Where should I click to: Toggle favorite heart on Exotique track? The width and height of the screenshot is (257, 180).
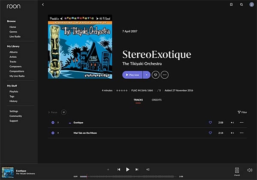[210, 122]
